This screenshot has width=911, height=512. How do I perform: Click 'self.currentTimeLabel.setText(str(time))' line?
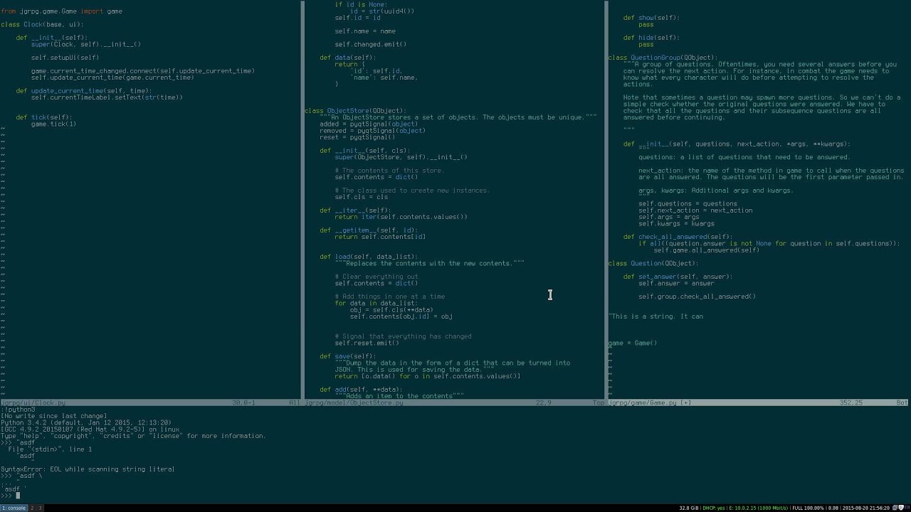pos(107,97)
